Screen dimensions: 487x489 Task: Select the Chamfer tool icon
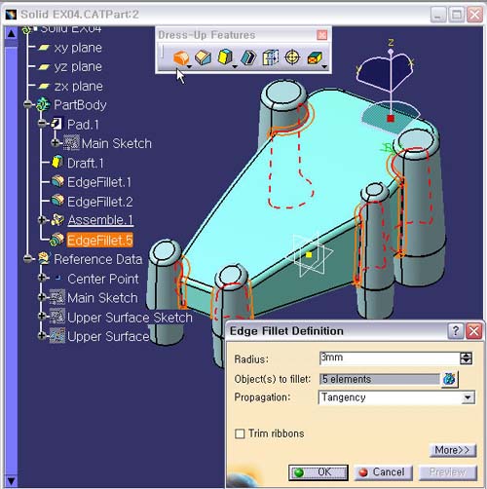(204, 57)
